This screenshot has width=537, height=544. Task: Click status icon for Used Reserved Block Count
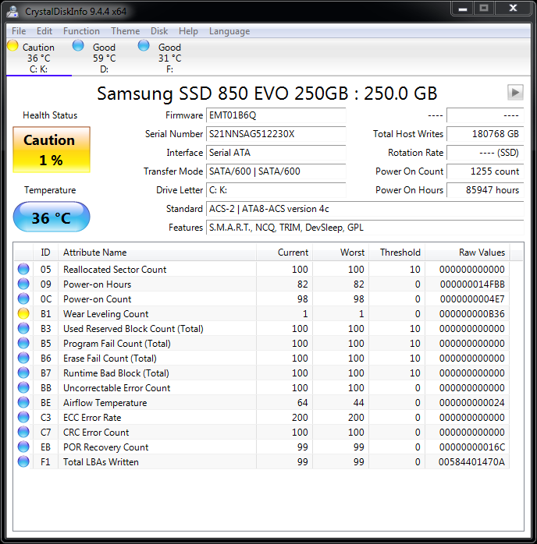coord(23,328)
